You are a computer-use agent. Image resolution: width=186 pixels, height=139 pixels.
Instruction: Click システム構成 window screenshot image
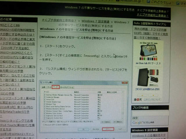83,107
